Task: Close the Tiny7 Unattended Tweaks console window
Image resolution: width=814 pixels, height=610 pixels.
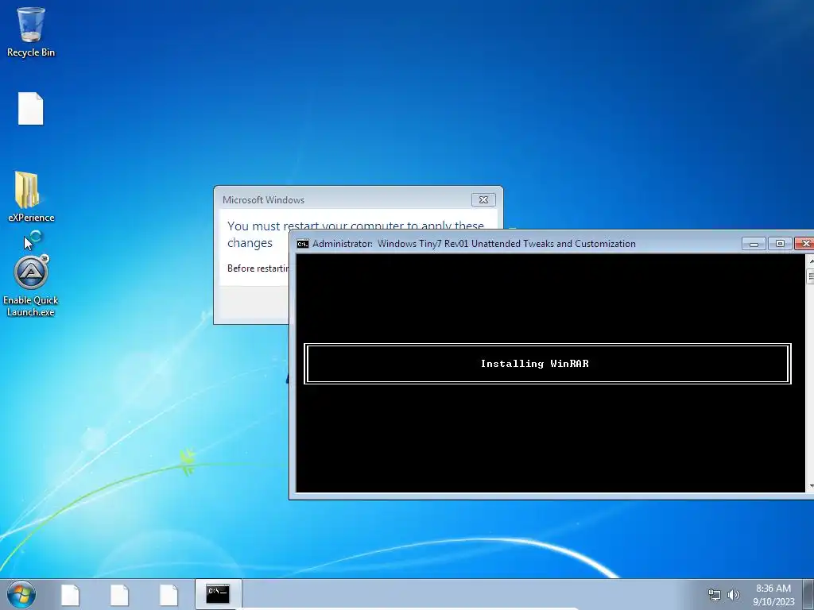Action: coord(804,243)
